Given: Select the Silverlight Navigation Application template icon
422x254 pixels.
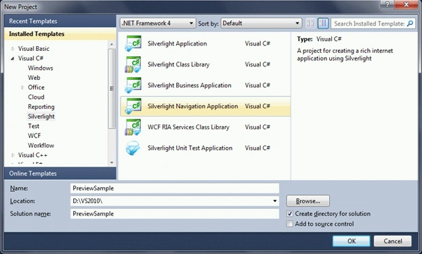Looking at the screenshot, I should (x=133, y=106).
